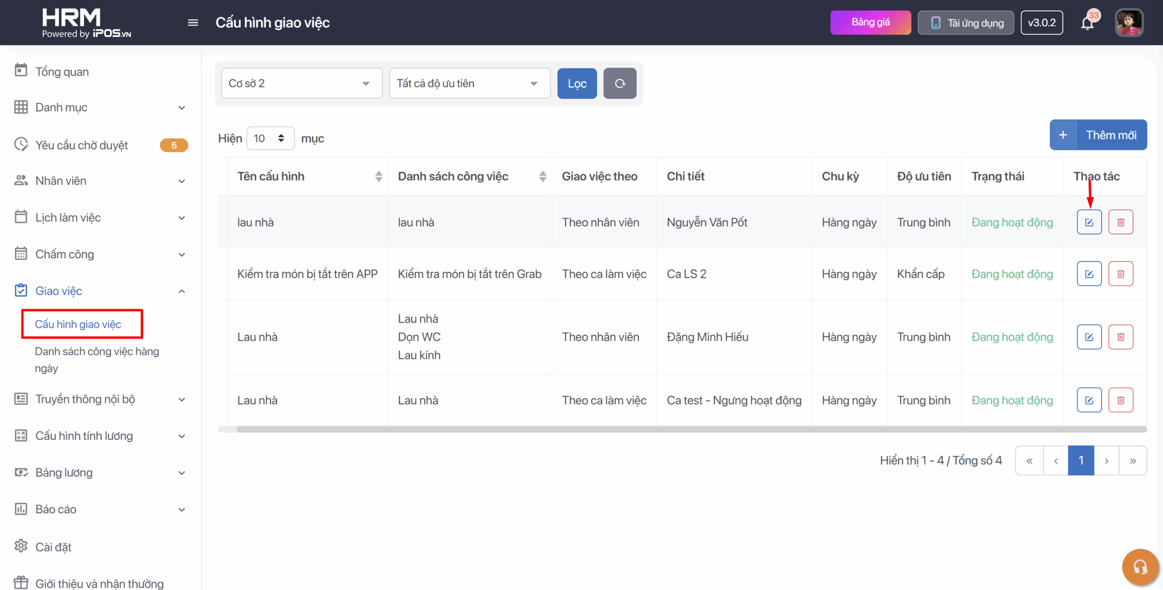Click the Thêm mới button
The width and height of the screenshot is (1163, 590).
(1098, 135)
